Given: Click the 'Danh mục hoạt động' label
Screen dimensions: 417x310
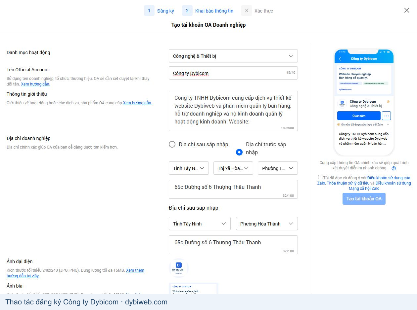Looking at the screenshot, I should point(28,52).
